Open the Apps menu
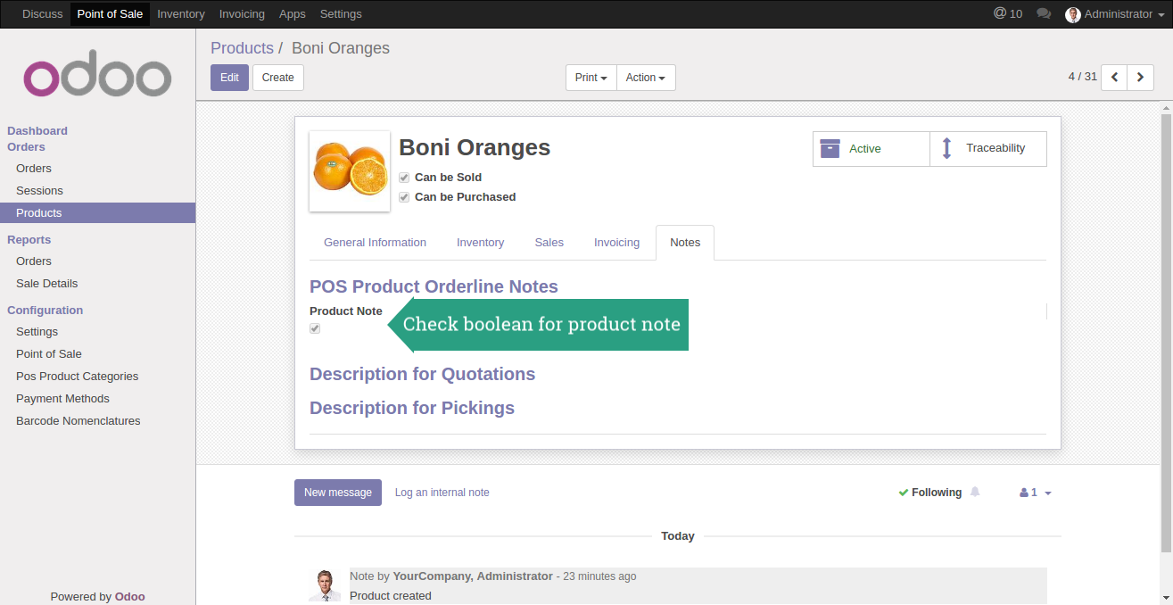Viewport: 1173px width, 605px height. pos(293,14)
